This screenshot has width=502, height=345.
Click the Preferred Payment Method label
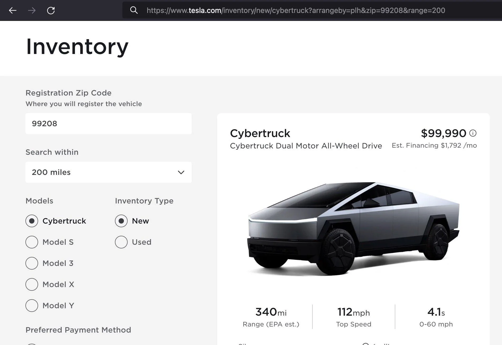[78, 330]
